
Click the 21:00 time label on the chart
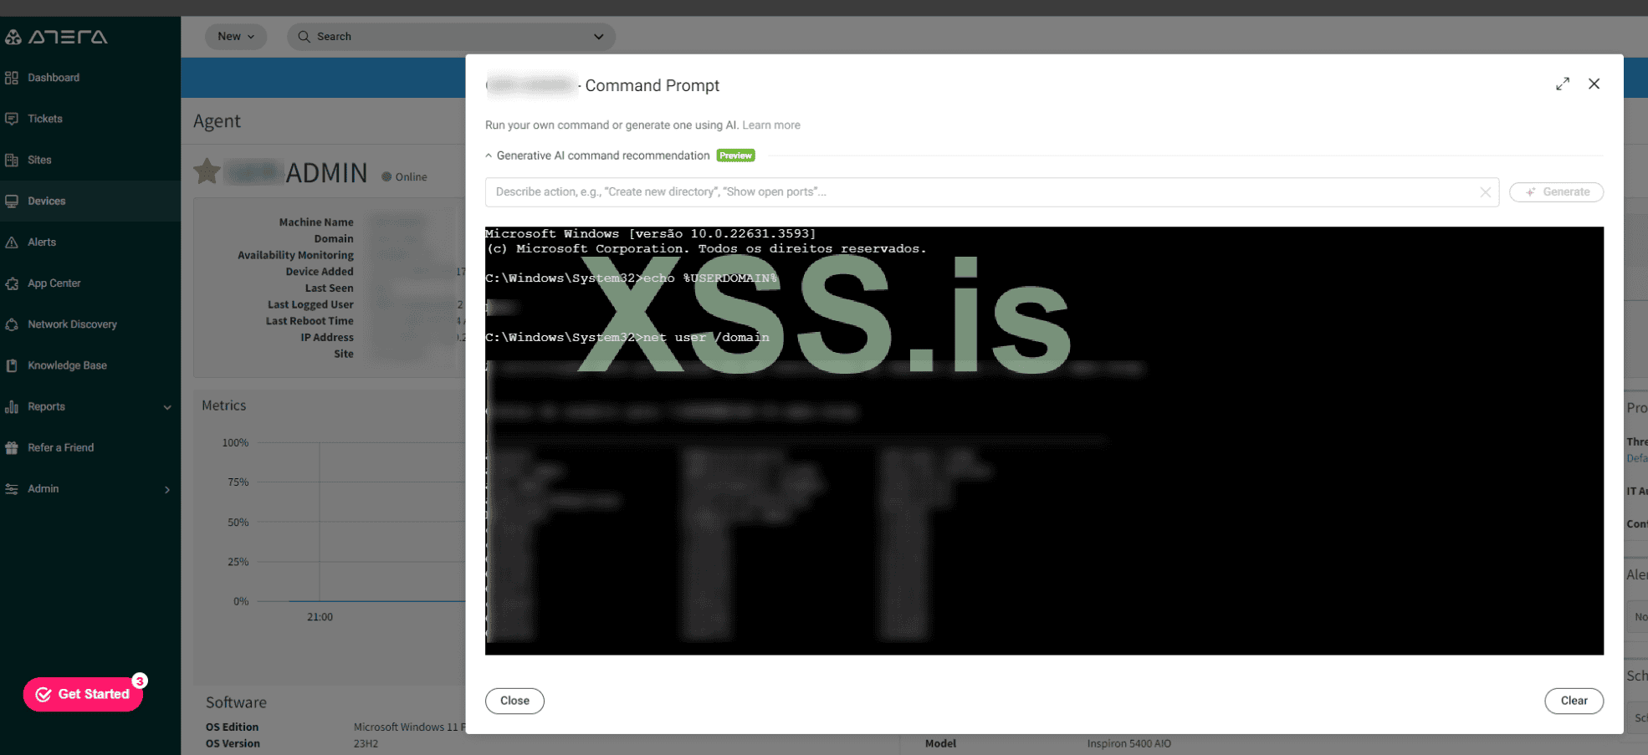point(320,617)
